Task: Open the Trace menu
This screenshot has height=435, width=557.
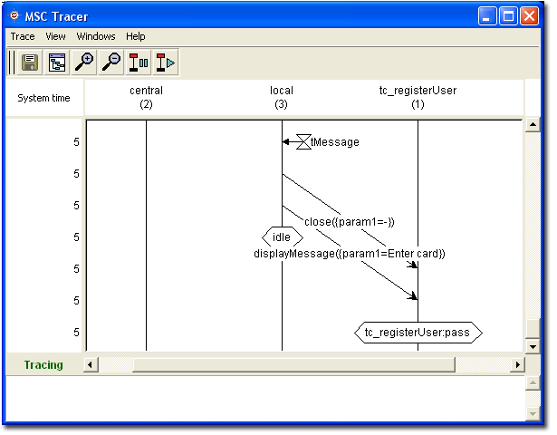Action: click(23, 36)
